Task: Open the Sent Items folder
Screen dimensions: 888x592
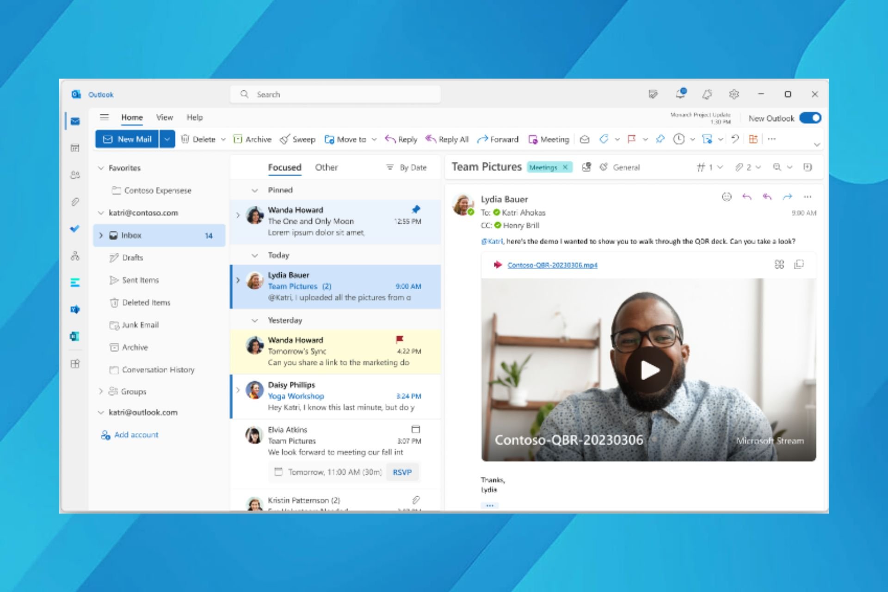Action: click(159, 280)
